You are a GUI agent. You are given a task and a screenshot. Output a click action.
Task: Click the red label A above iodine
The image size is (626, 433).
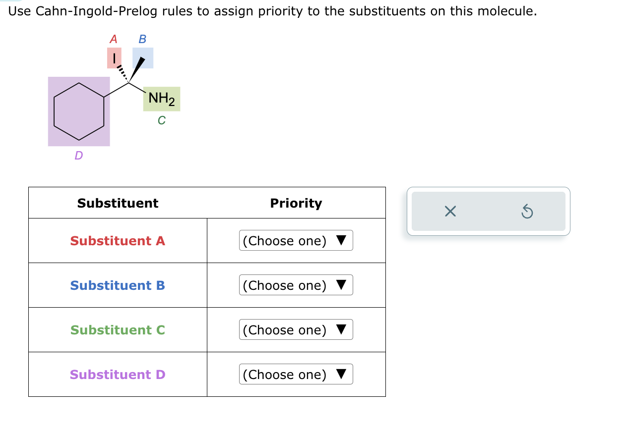click(114, 39)
